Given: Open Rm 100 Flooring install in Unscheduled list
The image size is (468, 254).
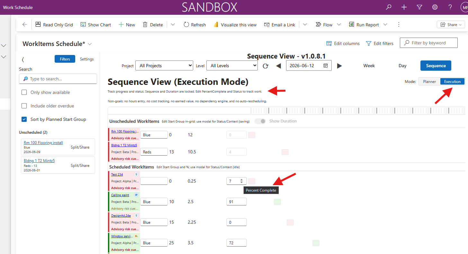Looking at the screenshot, I should coord(43,143).
